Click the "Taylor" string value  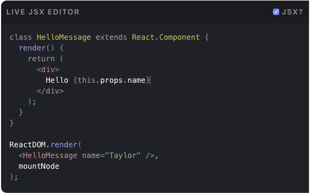(123, 155)
